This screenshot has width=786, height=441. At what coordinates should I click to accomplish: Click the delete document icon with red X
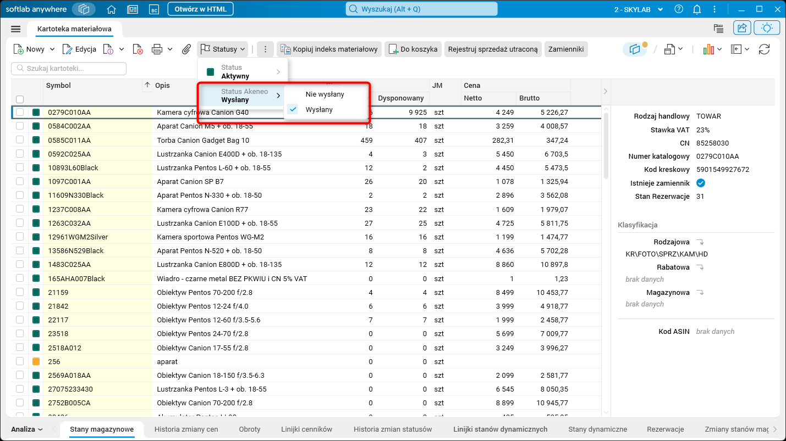[x=138, y=49]
